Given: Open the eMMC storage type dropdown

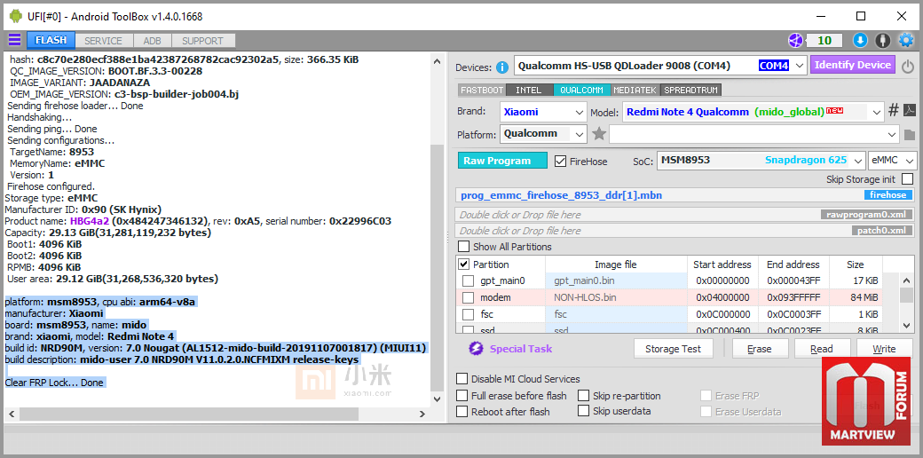Looking at the screenshot, I should pos(893,160).
